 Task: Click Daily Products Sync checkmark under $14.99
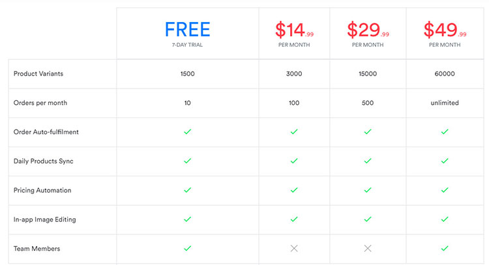point(293,161)
